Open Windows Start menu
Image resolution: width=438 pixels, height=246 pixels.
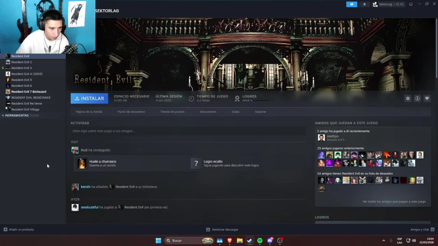point(158,241)
